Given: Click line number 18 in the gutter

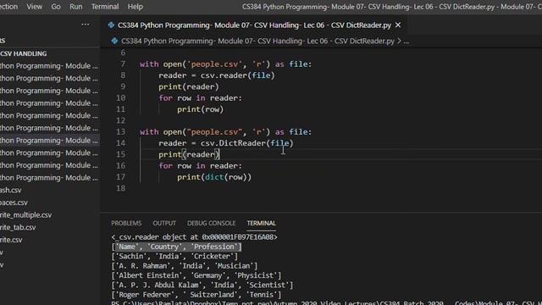Looking at the screenshot, I should coord(120,188).
